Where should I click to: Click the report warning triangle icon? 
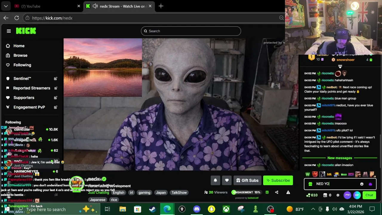pos(288,192)
